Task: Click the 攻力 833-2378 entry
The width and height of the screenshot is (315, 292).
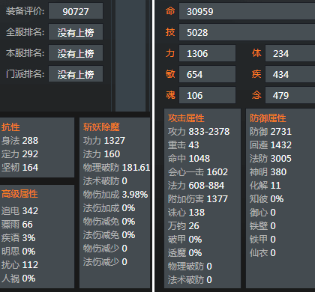Action: pyautogui.click(x=199, y=132)
